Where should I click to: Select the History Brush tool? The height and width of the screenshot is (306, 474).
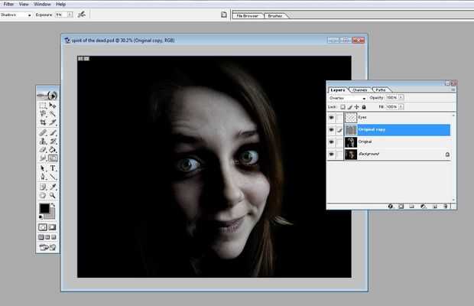pyautogui.click(x=53, y=142)
